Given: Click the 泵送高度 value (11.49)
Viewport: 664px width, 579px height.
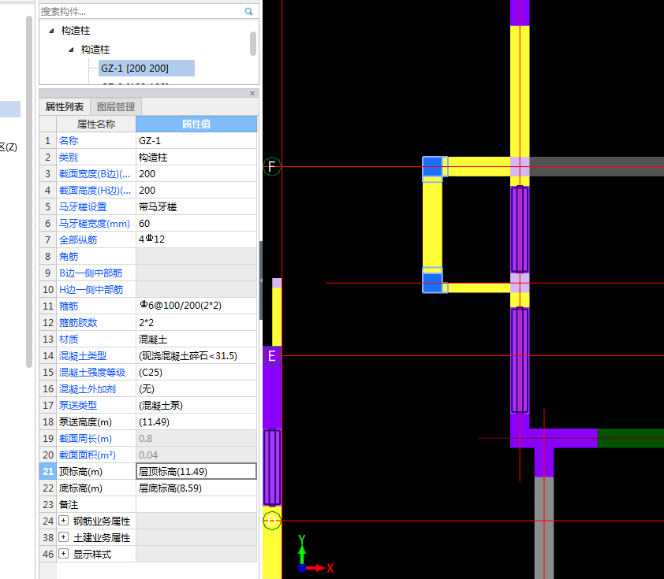Looking at the screenshot, I should pyautogui.click(x=196, y=421).
